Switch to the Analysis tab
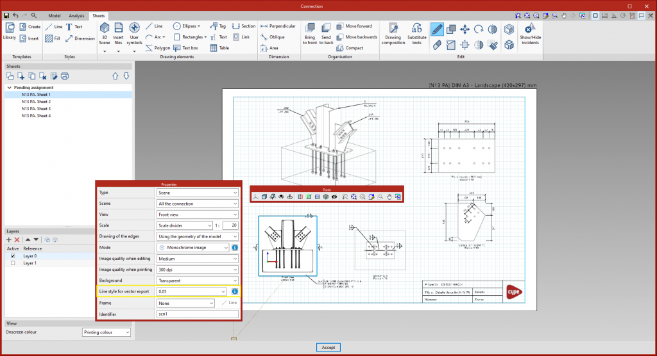Viewport: 657px width, 356px height. (76, 15)
